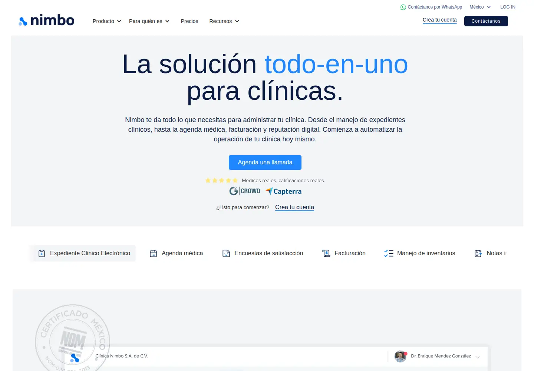Click the WhatsApp icon in header

point(403,7)
